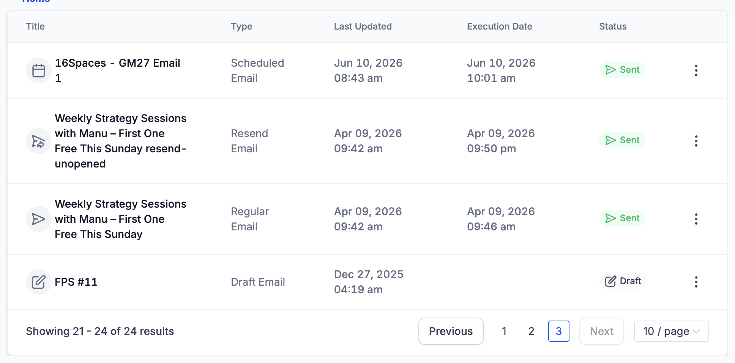The image size is (735, 363).
Task: Click the paper plane icon beside the Regular Email row
Action: tap(39, 219)
